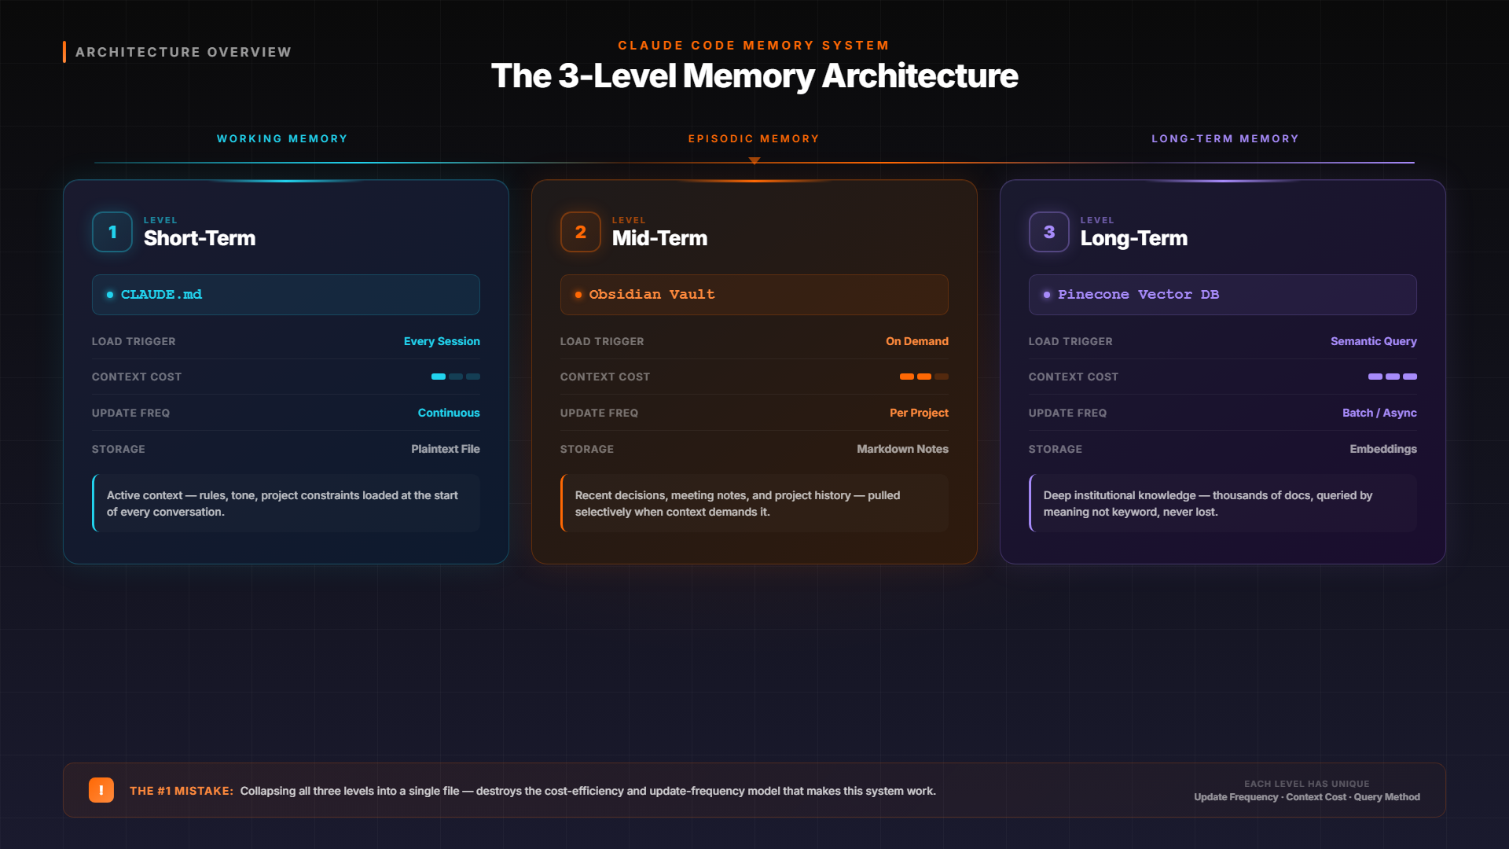Click the purple dot beside Pinecone Vector DB
1509x849 pixels.
click(1047, 295)
